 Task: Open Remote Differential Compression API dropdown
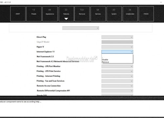(117, 91)
